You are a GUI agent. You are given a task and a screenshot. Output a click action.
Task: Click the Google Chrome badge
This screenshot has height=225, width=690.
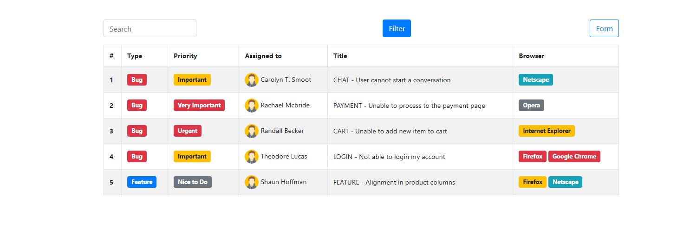pyautogui.click(x=574, y=157)
